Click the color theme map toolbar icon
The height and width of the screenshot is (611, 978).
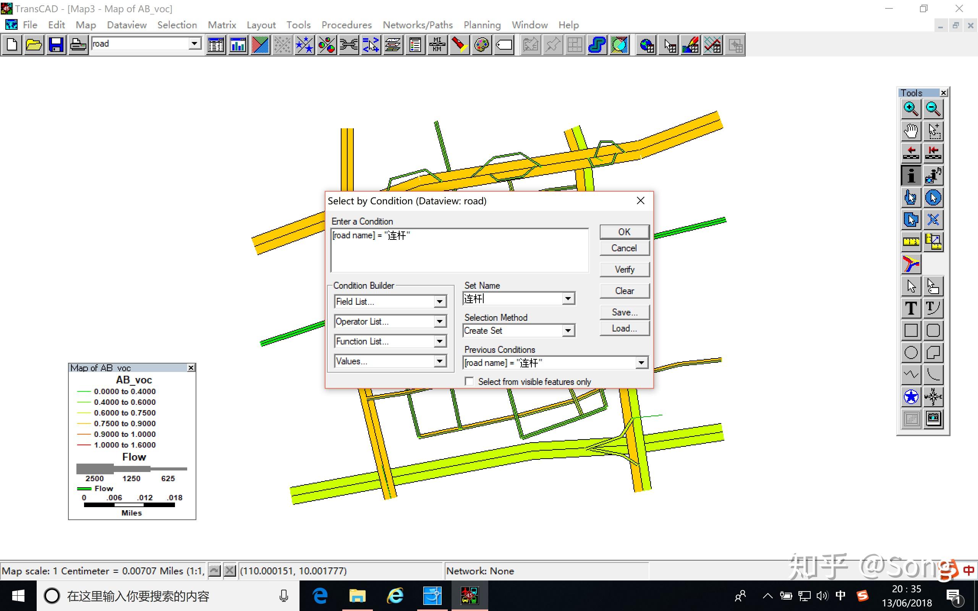260,45
